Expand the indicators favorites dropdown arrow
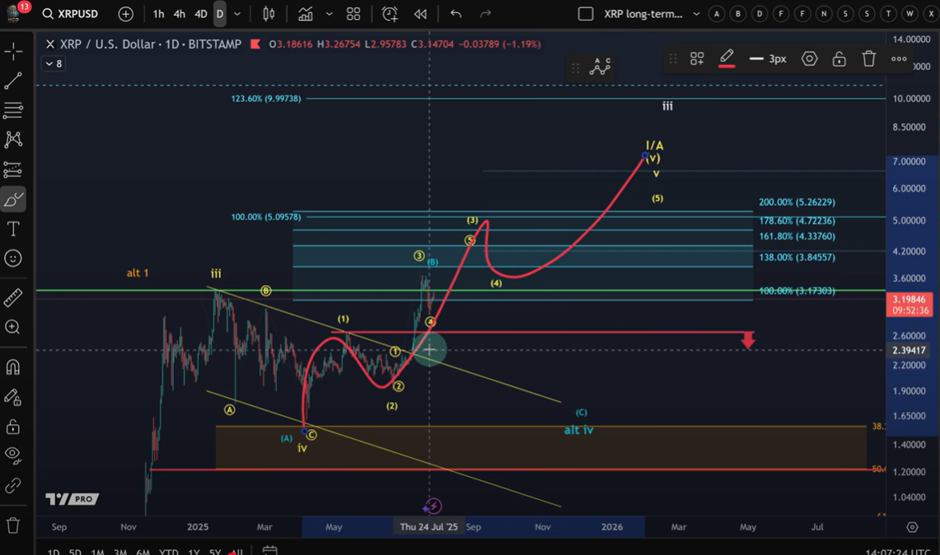This screenshot has height=555, width=940. point(329,14)
